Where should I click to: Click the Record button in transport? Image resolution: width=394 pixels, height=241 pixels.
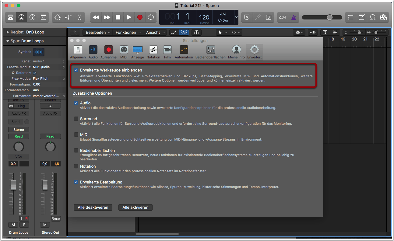click(140, 17)
